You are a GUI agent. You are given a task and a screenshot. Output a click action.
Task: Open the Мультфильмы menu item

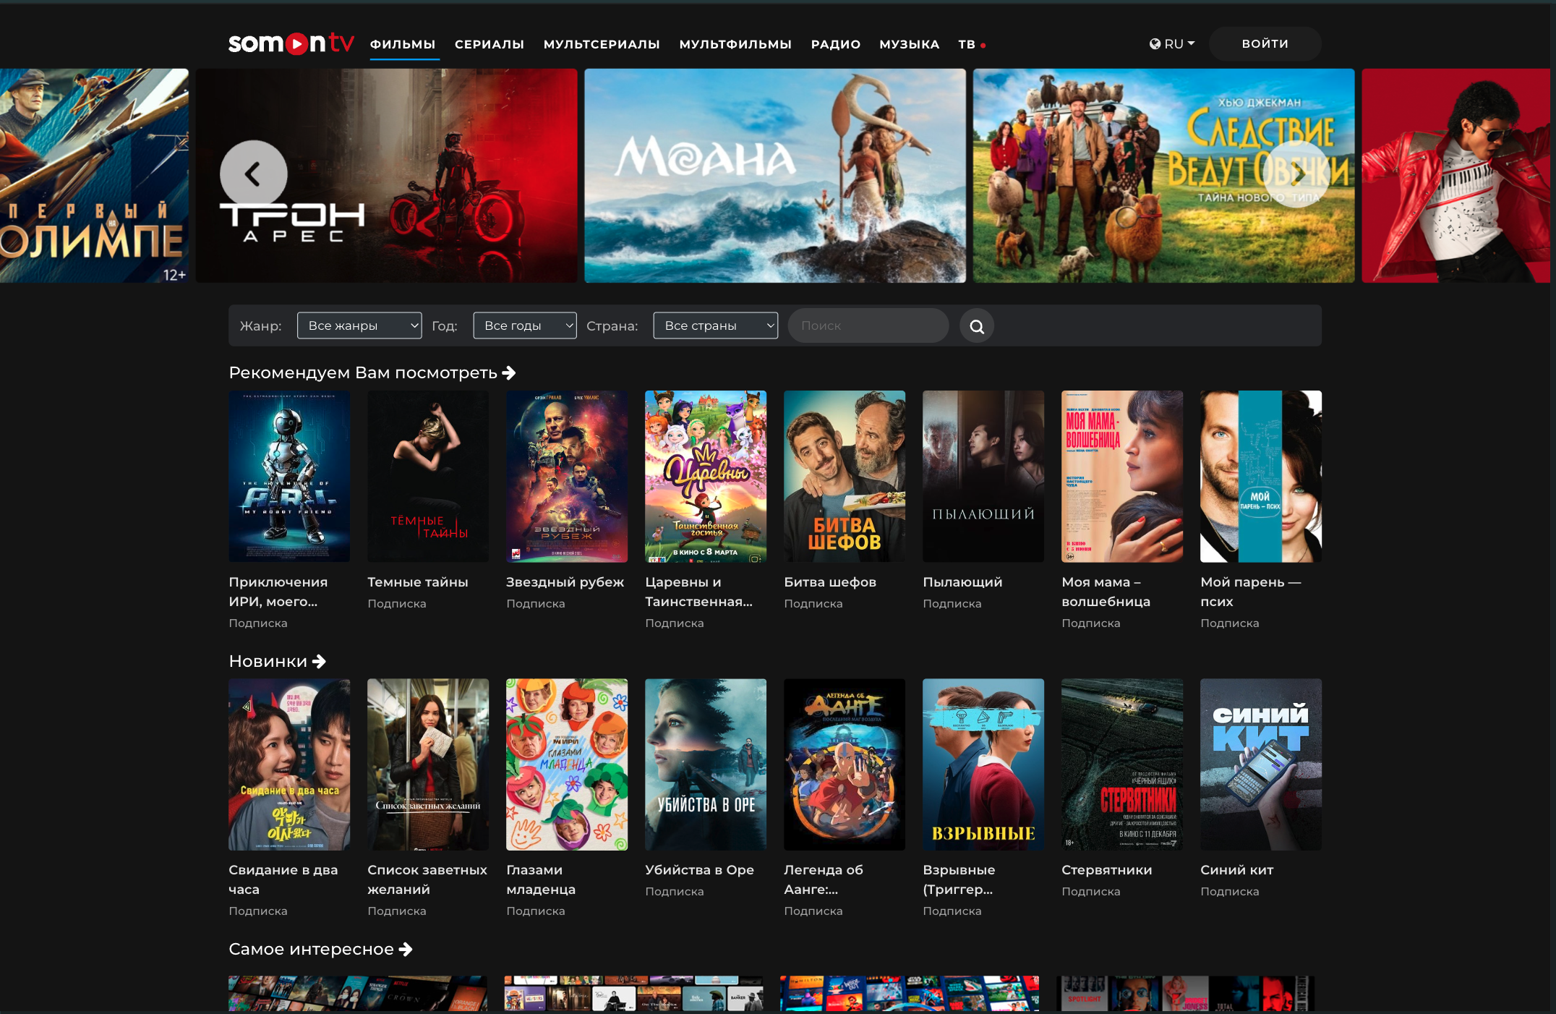click(x=735, y=44)
